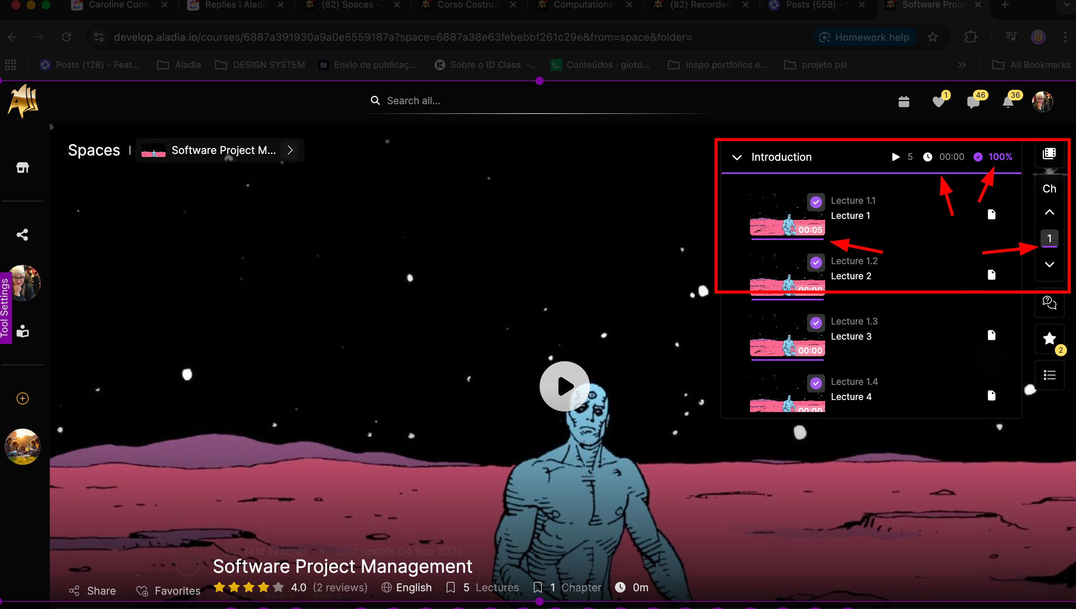Switch to the Replies | Aladia browser tab
Screen dimensions: 1076x609
pyautogui.click(x=236, y=5)
